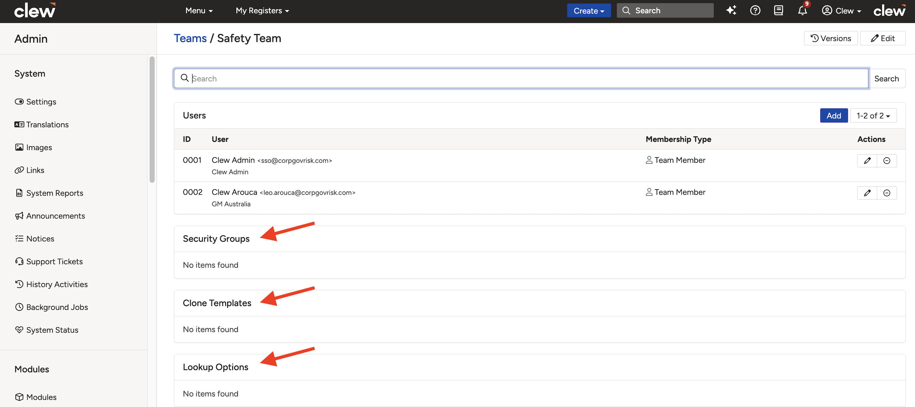The height and width of the screenshot is (407, 915).
Task: Click sso@corpgovrisk.com email text
Action: pos(294,161)
